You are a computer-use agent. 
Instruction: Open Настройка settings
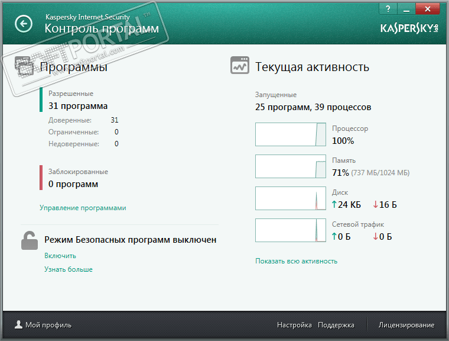tap(294, 325)
